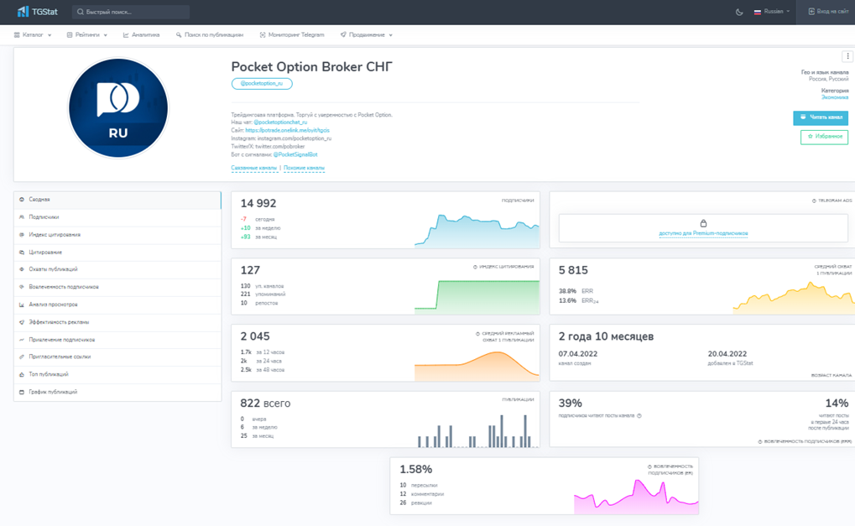855x526 pixels.
Task: Focus the 'Быстрый поиск' search field
Action: [x=134, y=12]
